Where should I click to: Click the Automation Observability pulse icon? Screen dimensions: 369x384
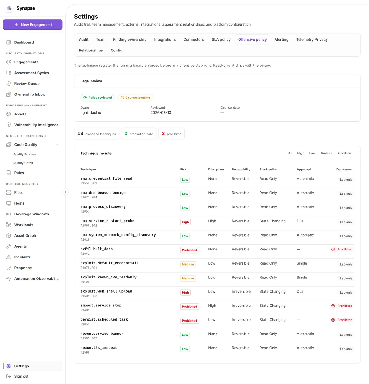click(9, 279)
